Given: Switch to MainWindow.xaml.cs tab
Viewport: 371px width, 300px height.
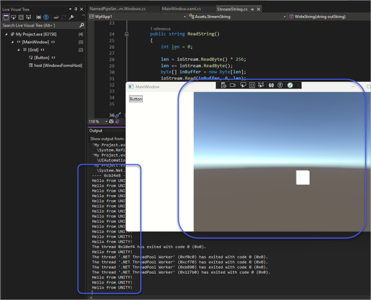Looking at the screenshot, I should pyautogui.click(x=181, y=9).
